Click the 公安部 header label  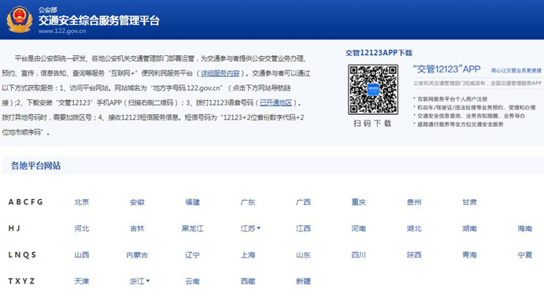(47, 9)
